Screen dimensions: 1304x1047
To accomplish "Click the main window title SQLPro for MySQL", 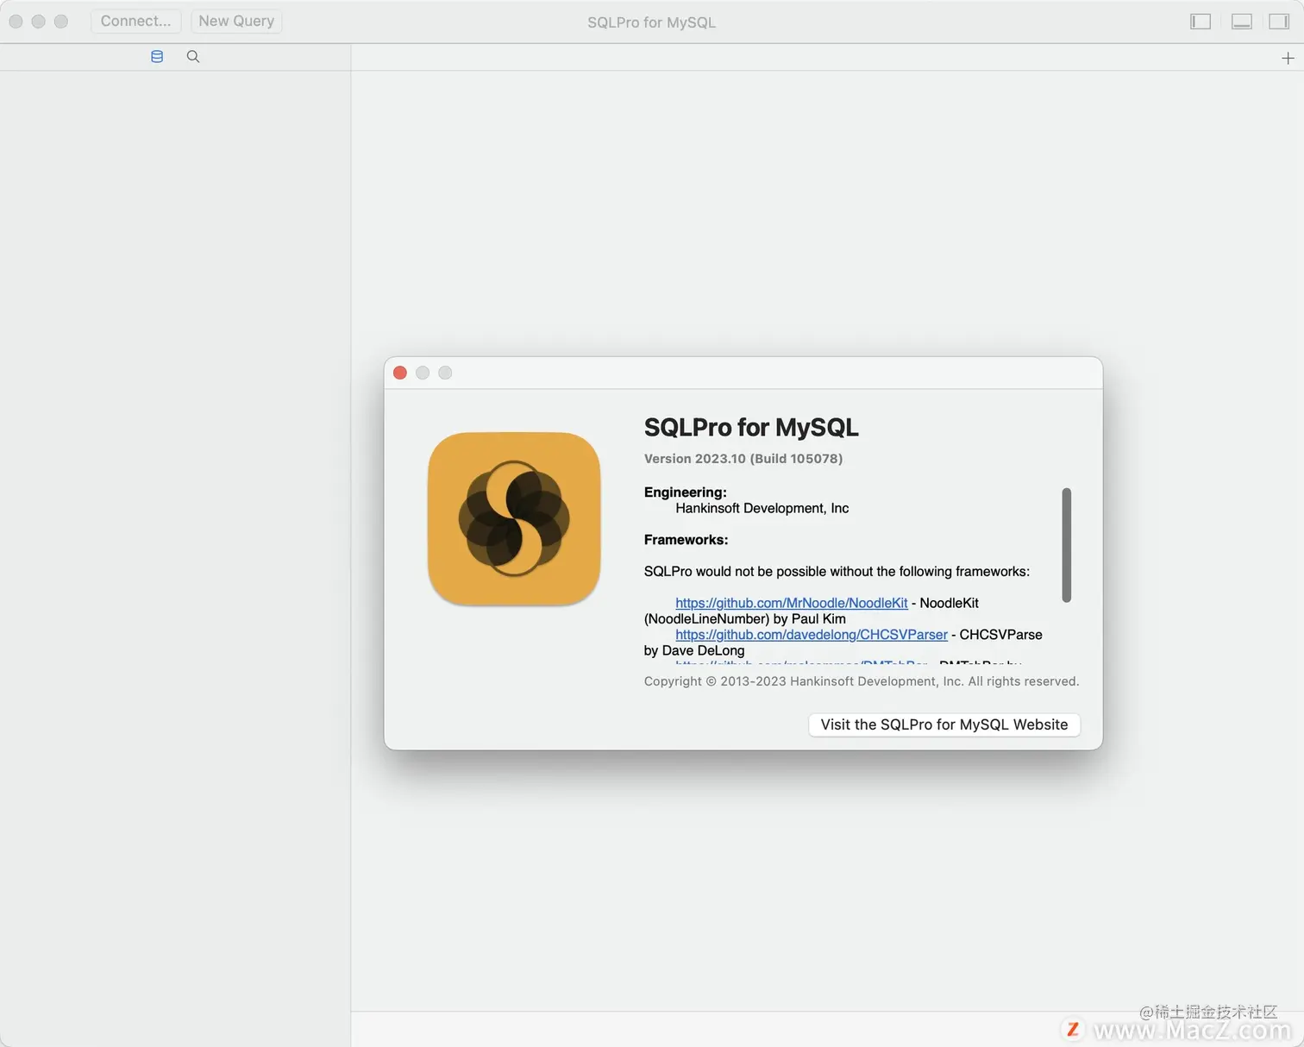I will pyautogui.click(x=652, y=22).
